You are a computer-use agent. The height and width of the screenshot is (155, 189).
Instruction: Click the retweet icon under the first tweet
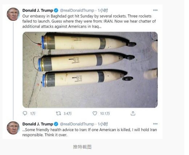coord(58,114)
